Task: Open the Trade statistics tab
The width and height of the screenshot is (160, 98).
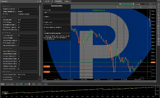Action: tap(10, 84)
